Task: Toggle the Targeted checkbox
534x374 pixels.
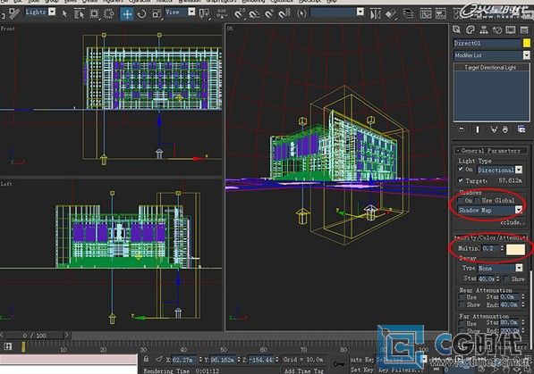Action: pyautogui.click(x=461, y=180)
